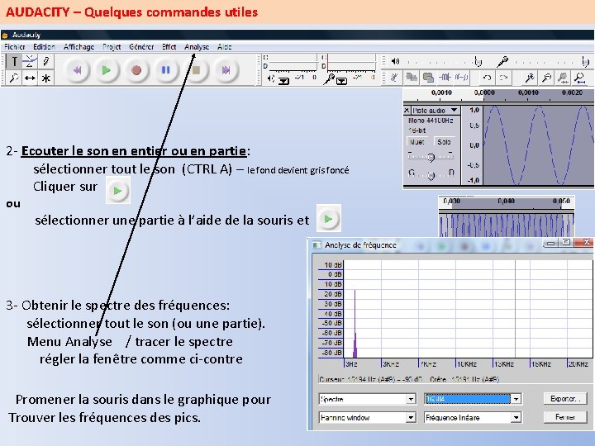Click the Trim outside selection icon

point(445,78)
